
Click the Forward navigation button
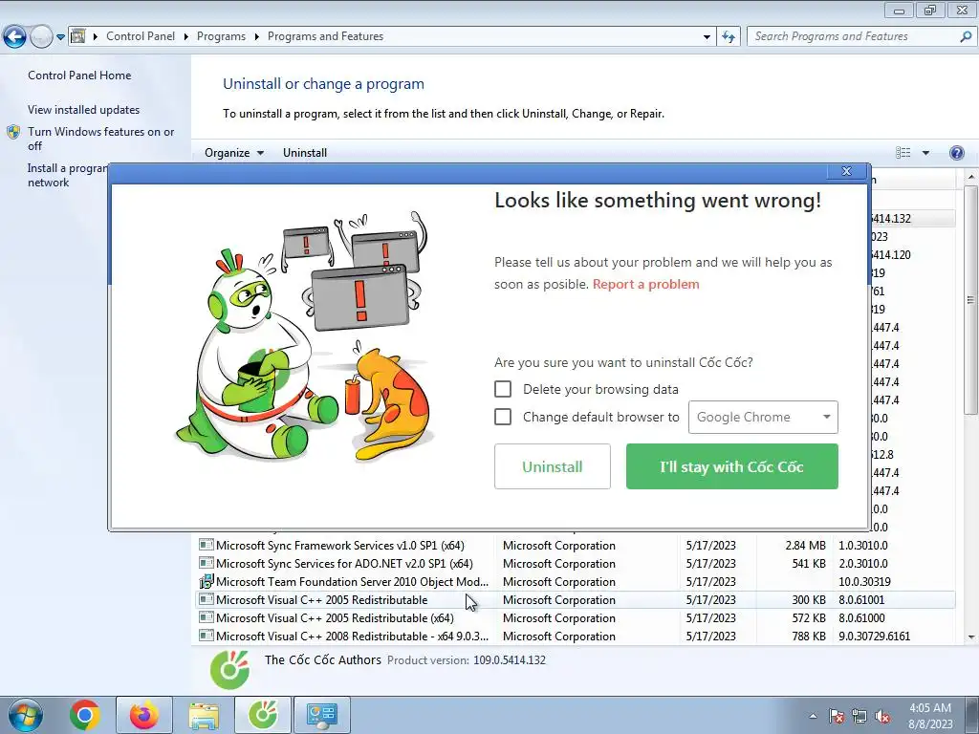41,37
